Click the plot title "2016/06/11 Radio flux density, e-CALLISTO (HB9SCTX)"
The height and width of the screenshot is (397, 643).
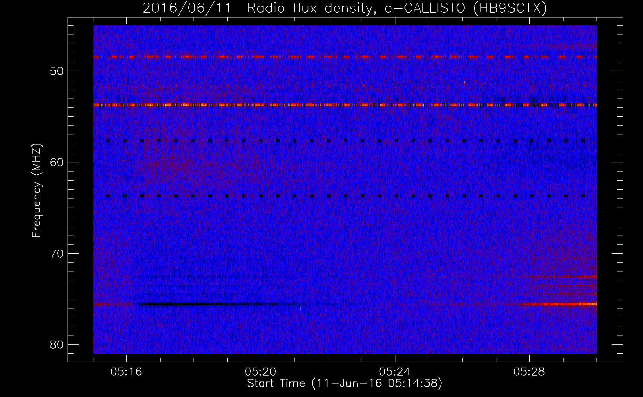click(345, 8)
